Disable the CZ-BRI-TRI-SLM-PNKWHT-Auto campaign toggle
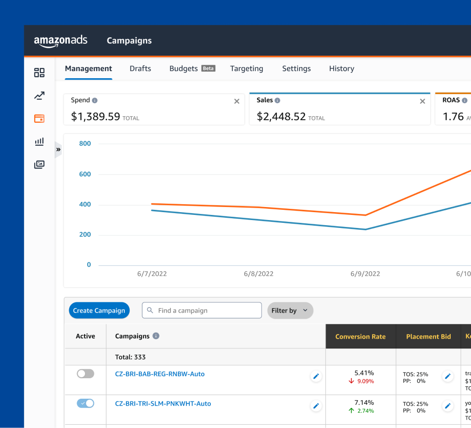This screenshot has height=428, width=471. pos(85,403)
